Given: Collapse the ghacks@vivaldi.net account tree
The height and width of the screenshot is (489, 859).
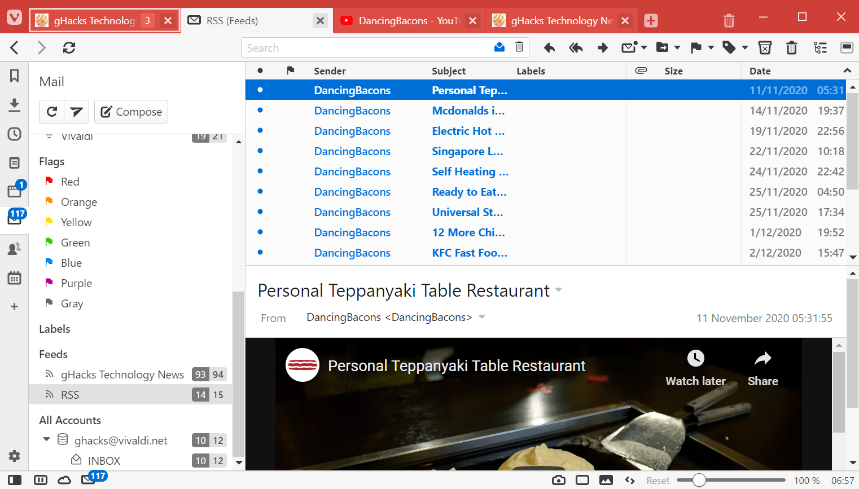Looking at the screenshot, I should pos(47,440).
